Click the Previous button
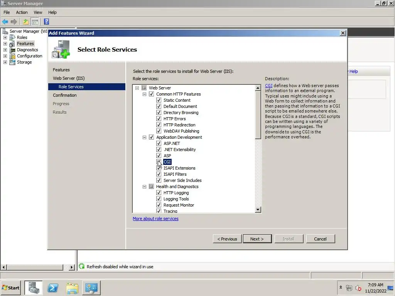Image resolution: width=395 pixels, height=296 pixels. point(227,239)
